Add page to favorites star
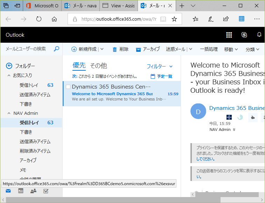The height and width of the screenshot is (203, 265). point(174,19)
